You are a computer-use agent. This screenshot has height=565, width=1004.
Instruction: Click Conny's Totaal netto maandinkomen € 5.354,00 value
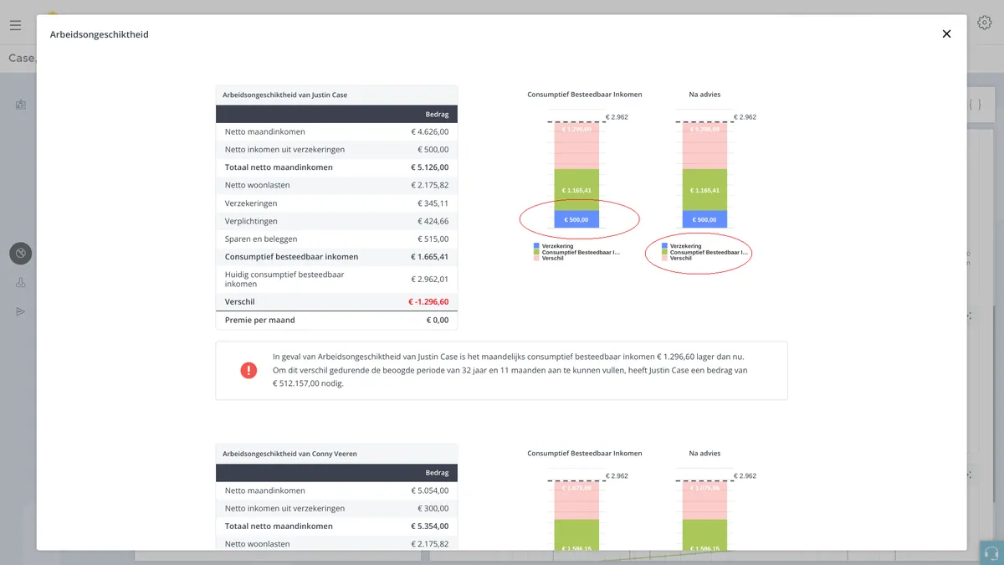pyautogui.click(x=429, y=526)
